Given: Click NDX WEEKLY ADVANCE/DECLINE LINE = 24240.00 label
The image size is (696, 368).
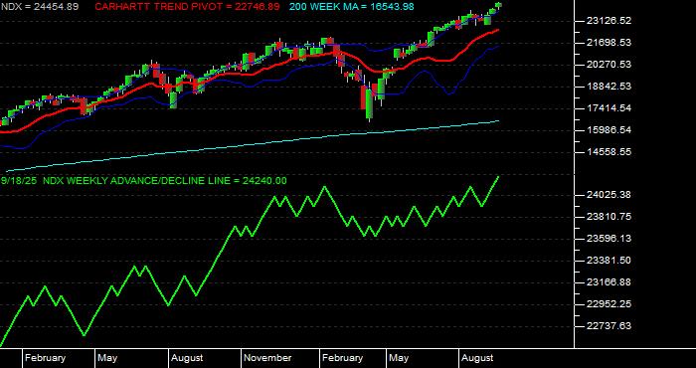Looking at the screenshot, I should click(x=165, y=181).
